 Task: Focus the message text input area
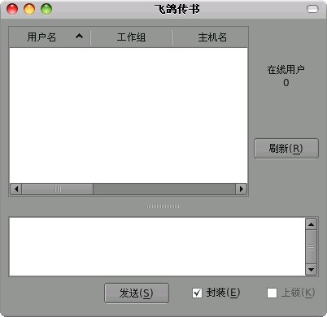(x=157, y=247)
